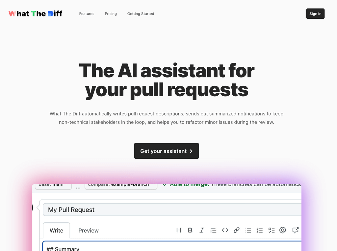This screenshot has height=251, width=337.
Task: Click the What The Diff logo
Action: coord(36,14)
